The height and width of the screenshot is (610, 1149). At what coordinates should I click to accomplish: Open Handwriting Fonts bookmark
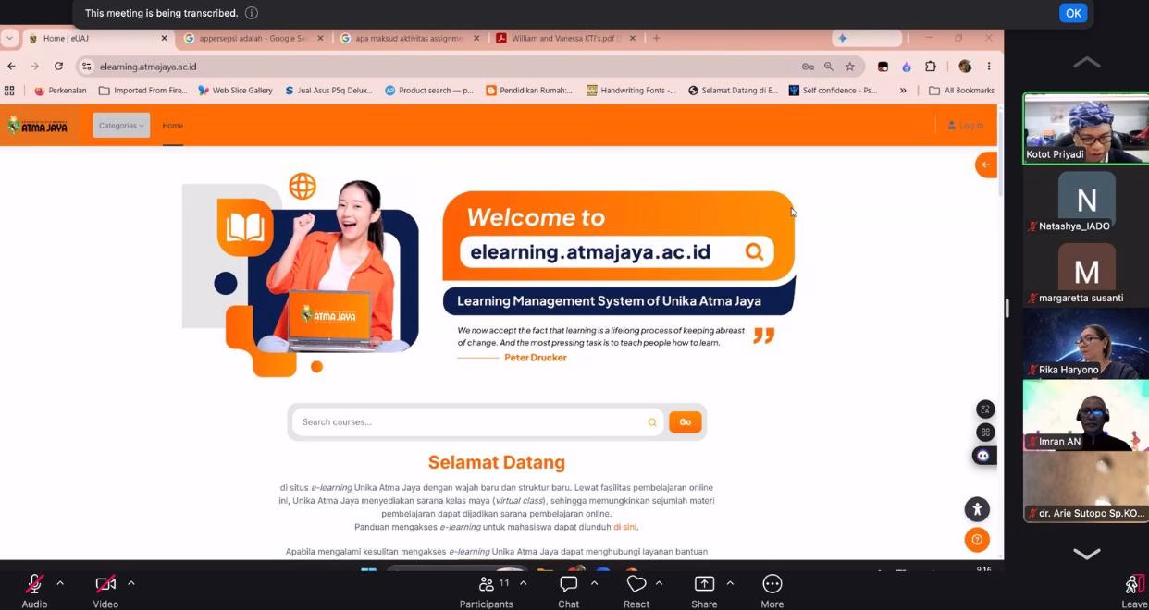pos(631,91)
